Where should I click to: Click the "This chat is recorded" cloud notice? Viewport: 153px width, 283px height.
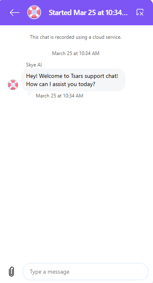(76, 37)
